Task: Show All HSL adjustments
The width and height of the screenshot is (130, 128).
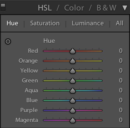Action: [120, 23]
